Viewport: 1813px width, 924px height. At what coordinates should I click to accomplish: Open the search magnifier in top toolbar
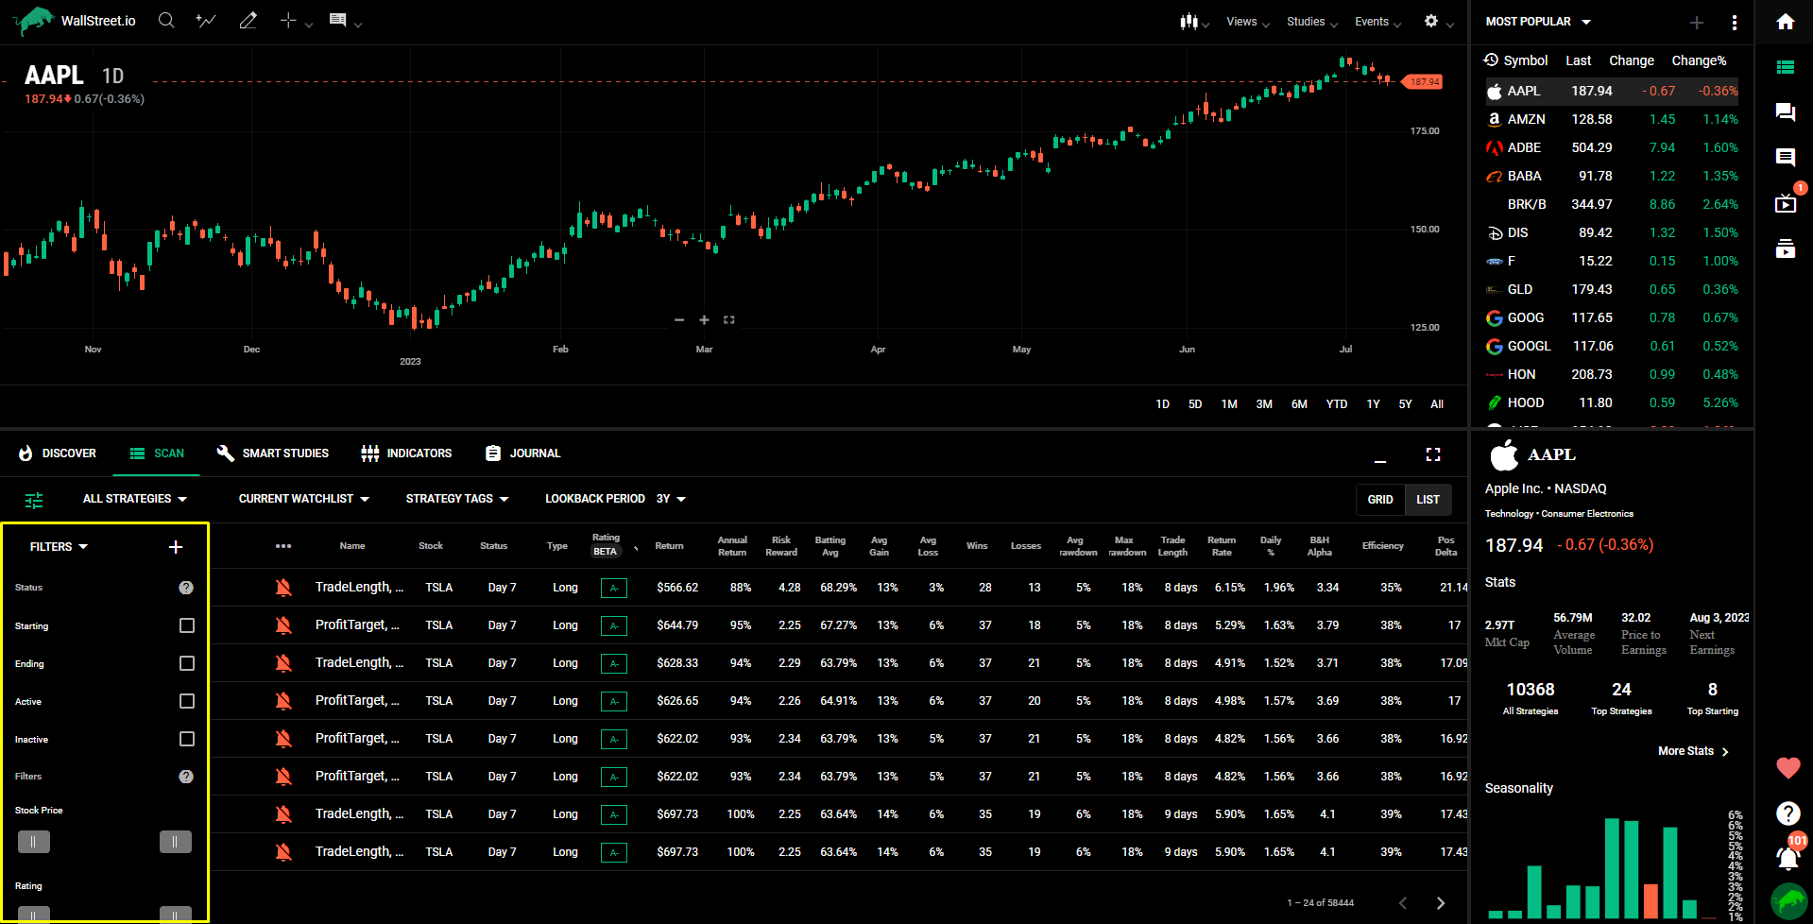166,21
